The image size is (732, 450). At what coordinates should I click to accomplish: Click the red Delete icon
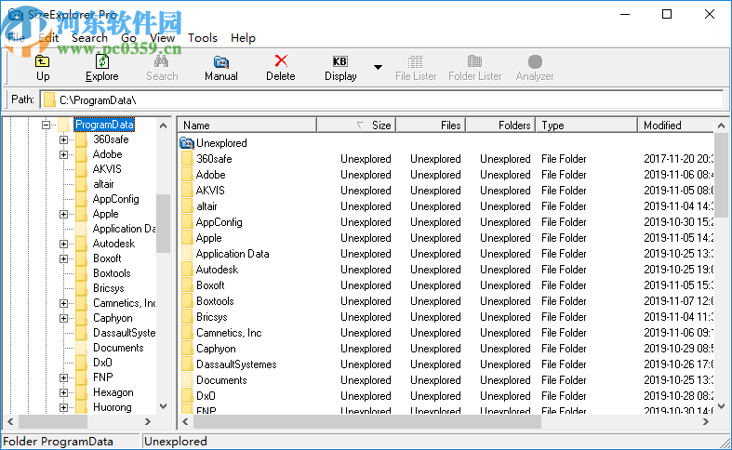tap(281, 60)
